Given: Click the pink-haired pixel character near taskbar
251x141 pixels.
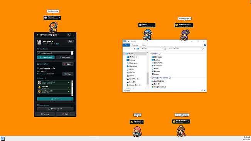Looking at the screenshot, I should coord(137,131).
